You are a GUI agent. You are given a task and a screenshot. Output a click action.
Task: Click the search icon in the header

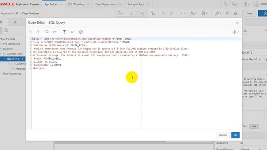click(x=225, y=4)
